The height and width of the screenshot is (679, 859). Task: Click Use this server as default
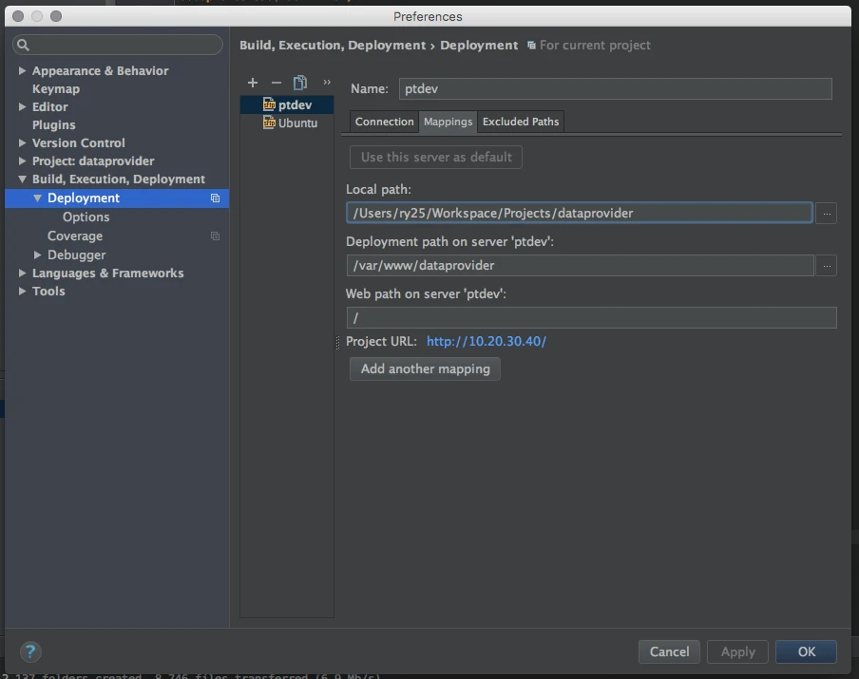point(436,157)
